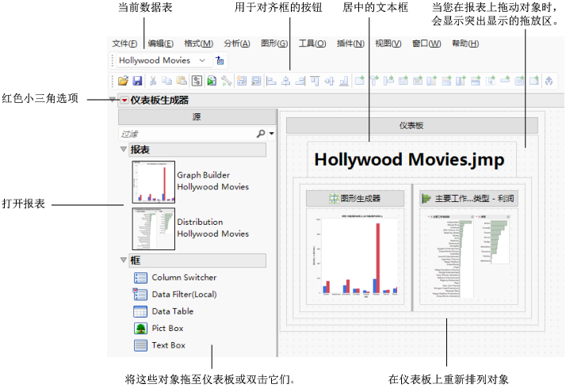Viewport: 566px width, 388px height.
Task: Click the align bottom edges button
Action: click(344, 81)
